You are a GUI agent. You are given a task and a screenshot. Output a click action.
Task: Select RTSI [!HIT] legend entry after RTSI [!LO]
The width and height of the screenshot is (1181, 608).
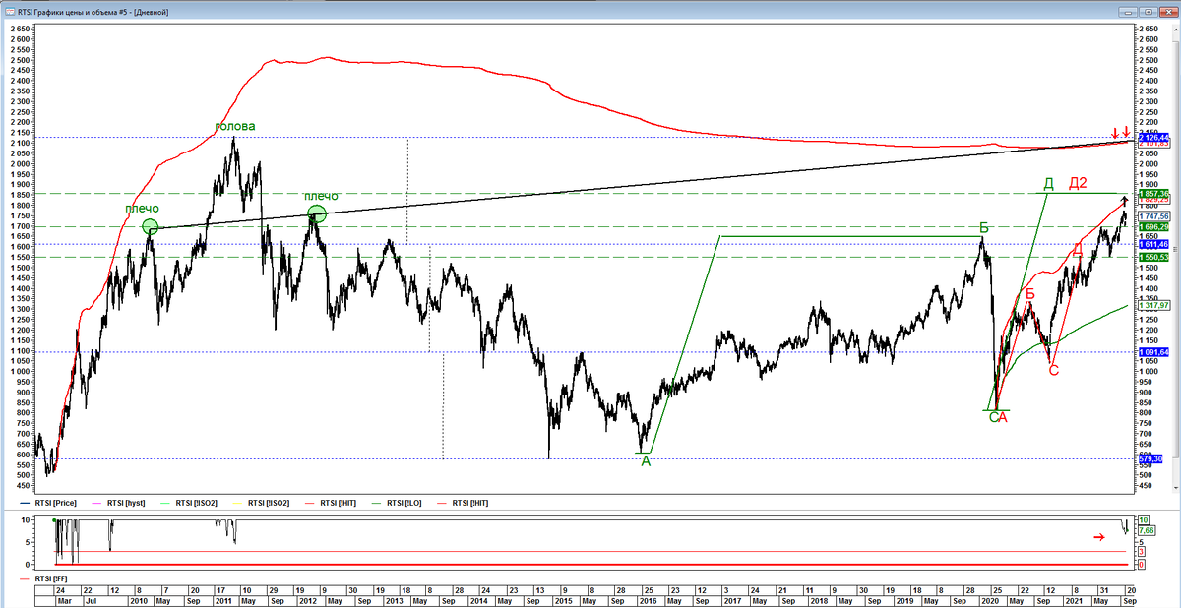pos(462,503)
